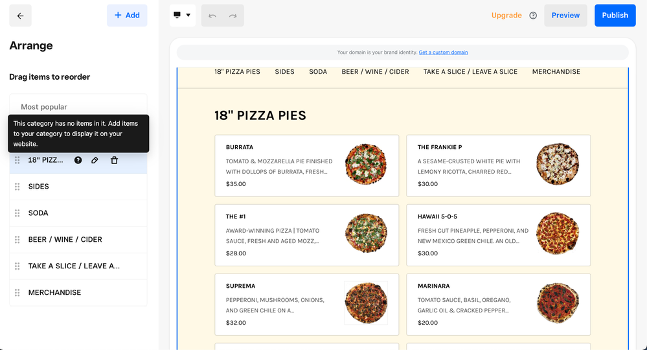Click the undo arrow icon
Viewport: 647px width, 350px height.
pyautogui.click(x=212, y=16)
